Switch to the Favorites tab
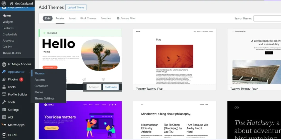The image size is (281, 140). click(x=106, y=18)
